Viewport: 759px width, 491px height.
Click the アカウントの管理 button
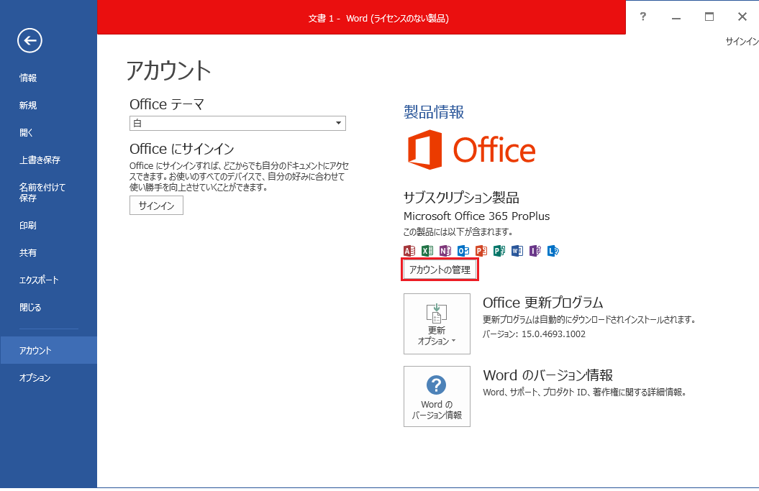(440, 270)
